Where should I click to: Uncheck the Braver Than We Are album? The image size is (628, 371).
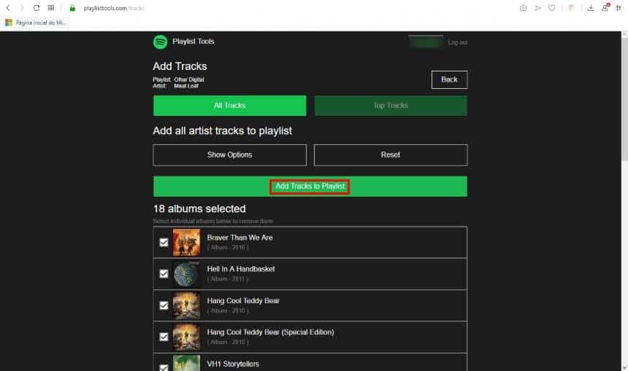point(164,242)
